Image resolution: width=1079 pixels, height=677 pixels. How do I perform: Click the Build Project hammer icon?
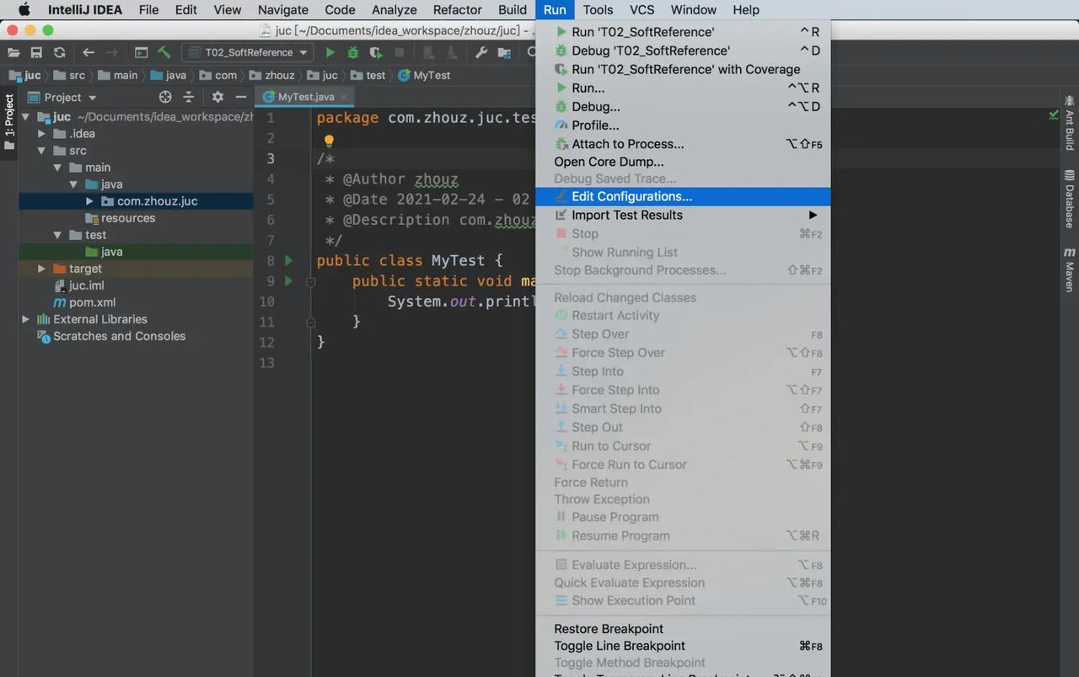tap(164, 52)
